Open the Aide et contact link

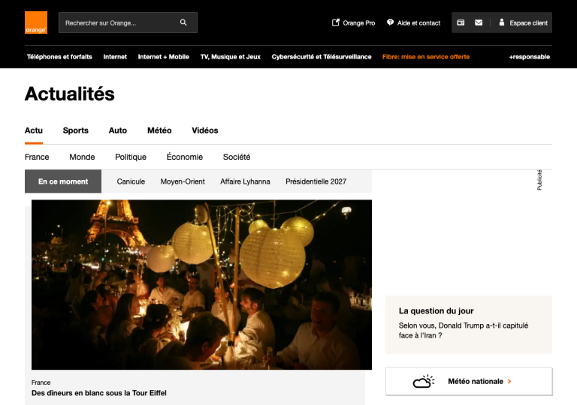coord(413,22)
